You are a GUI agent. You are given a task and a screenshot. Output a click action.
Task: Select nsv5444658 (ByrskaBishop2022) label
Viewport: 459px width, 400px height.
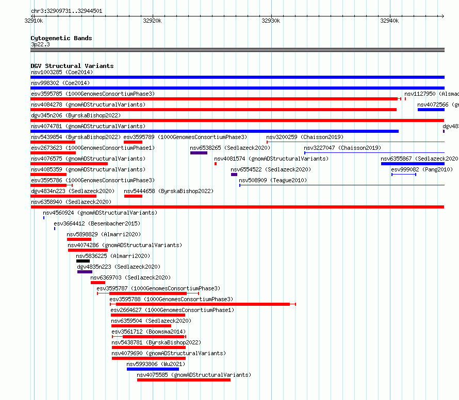coord(169,191)
